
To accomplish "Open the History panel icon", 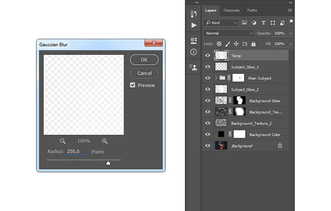I will 194,14.
